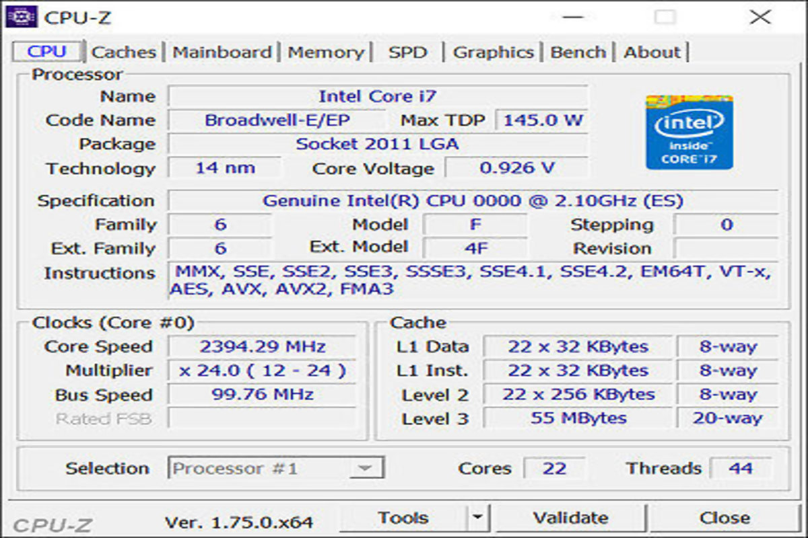Click the empty Rated FSB field
This screenshot has width=808, height=538.
tap(262, 418)
